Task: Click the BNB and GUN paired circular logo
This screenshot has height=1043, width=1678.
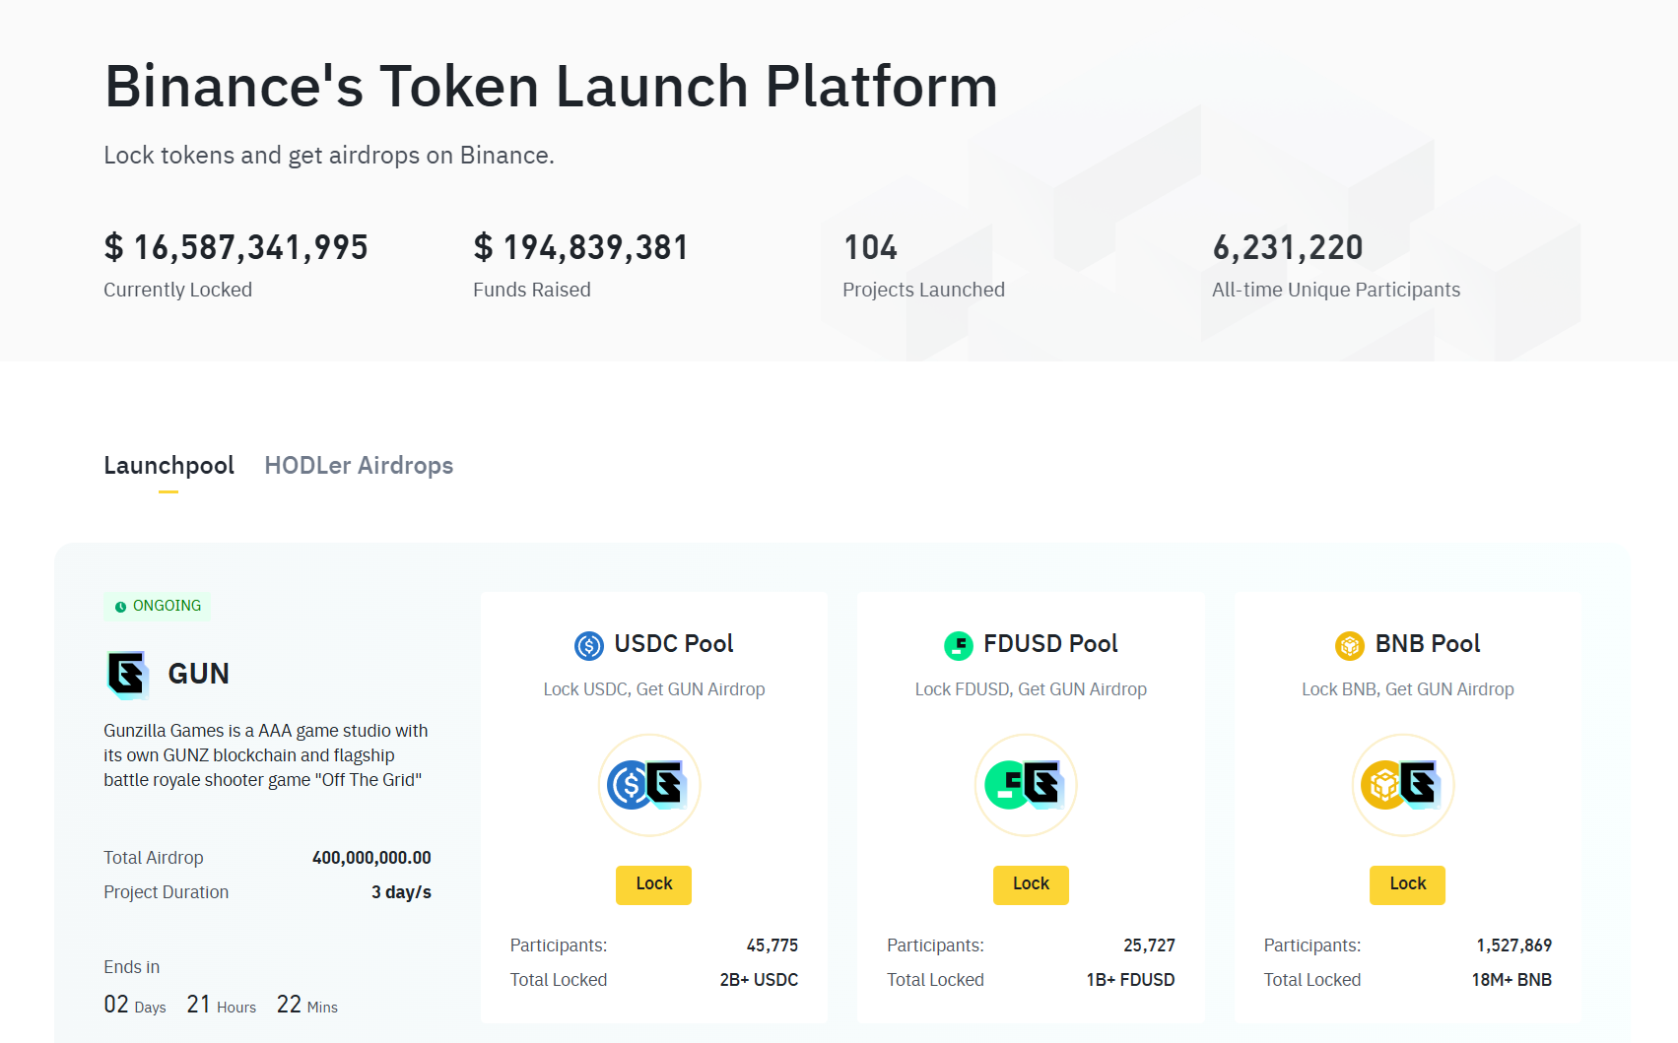Action: click(1403, 785)
